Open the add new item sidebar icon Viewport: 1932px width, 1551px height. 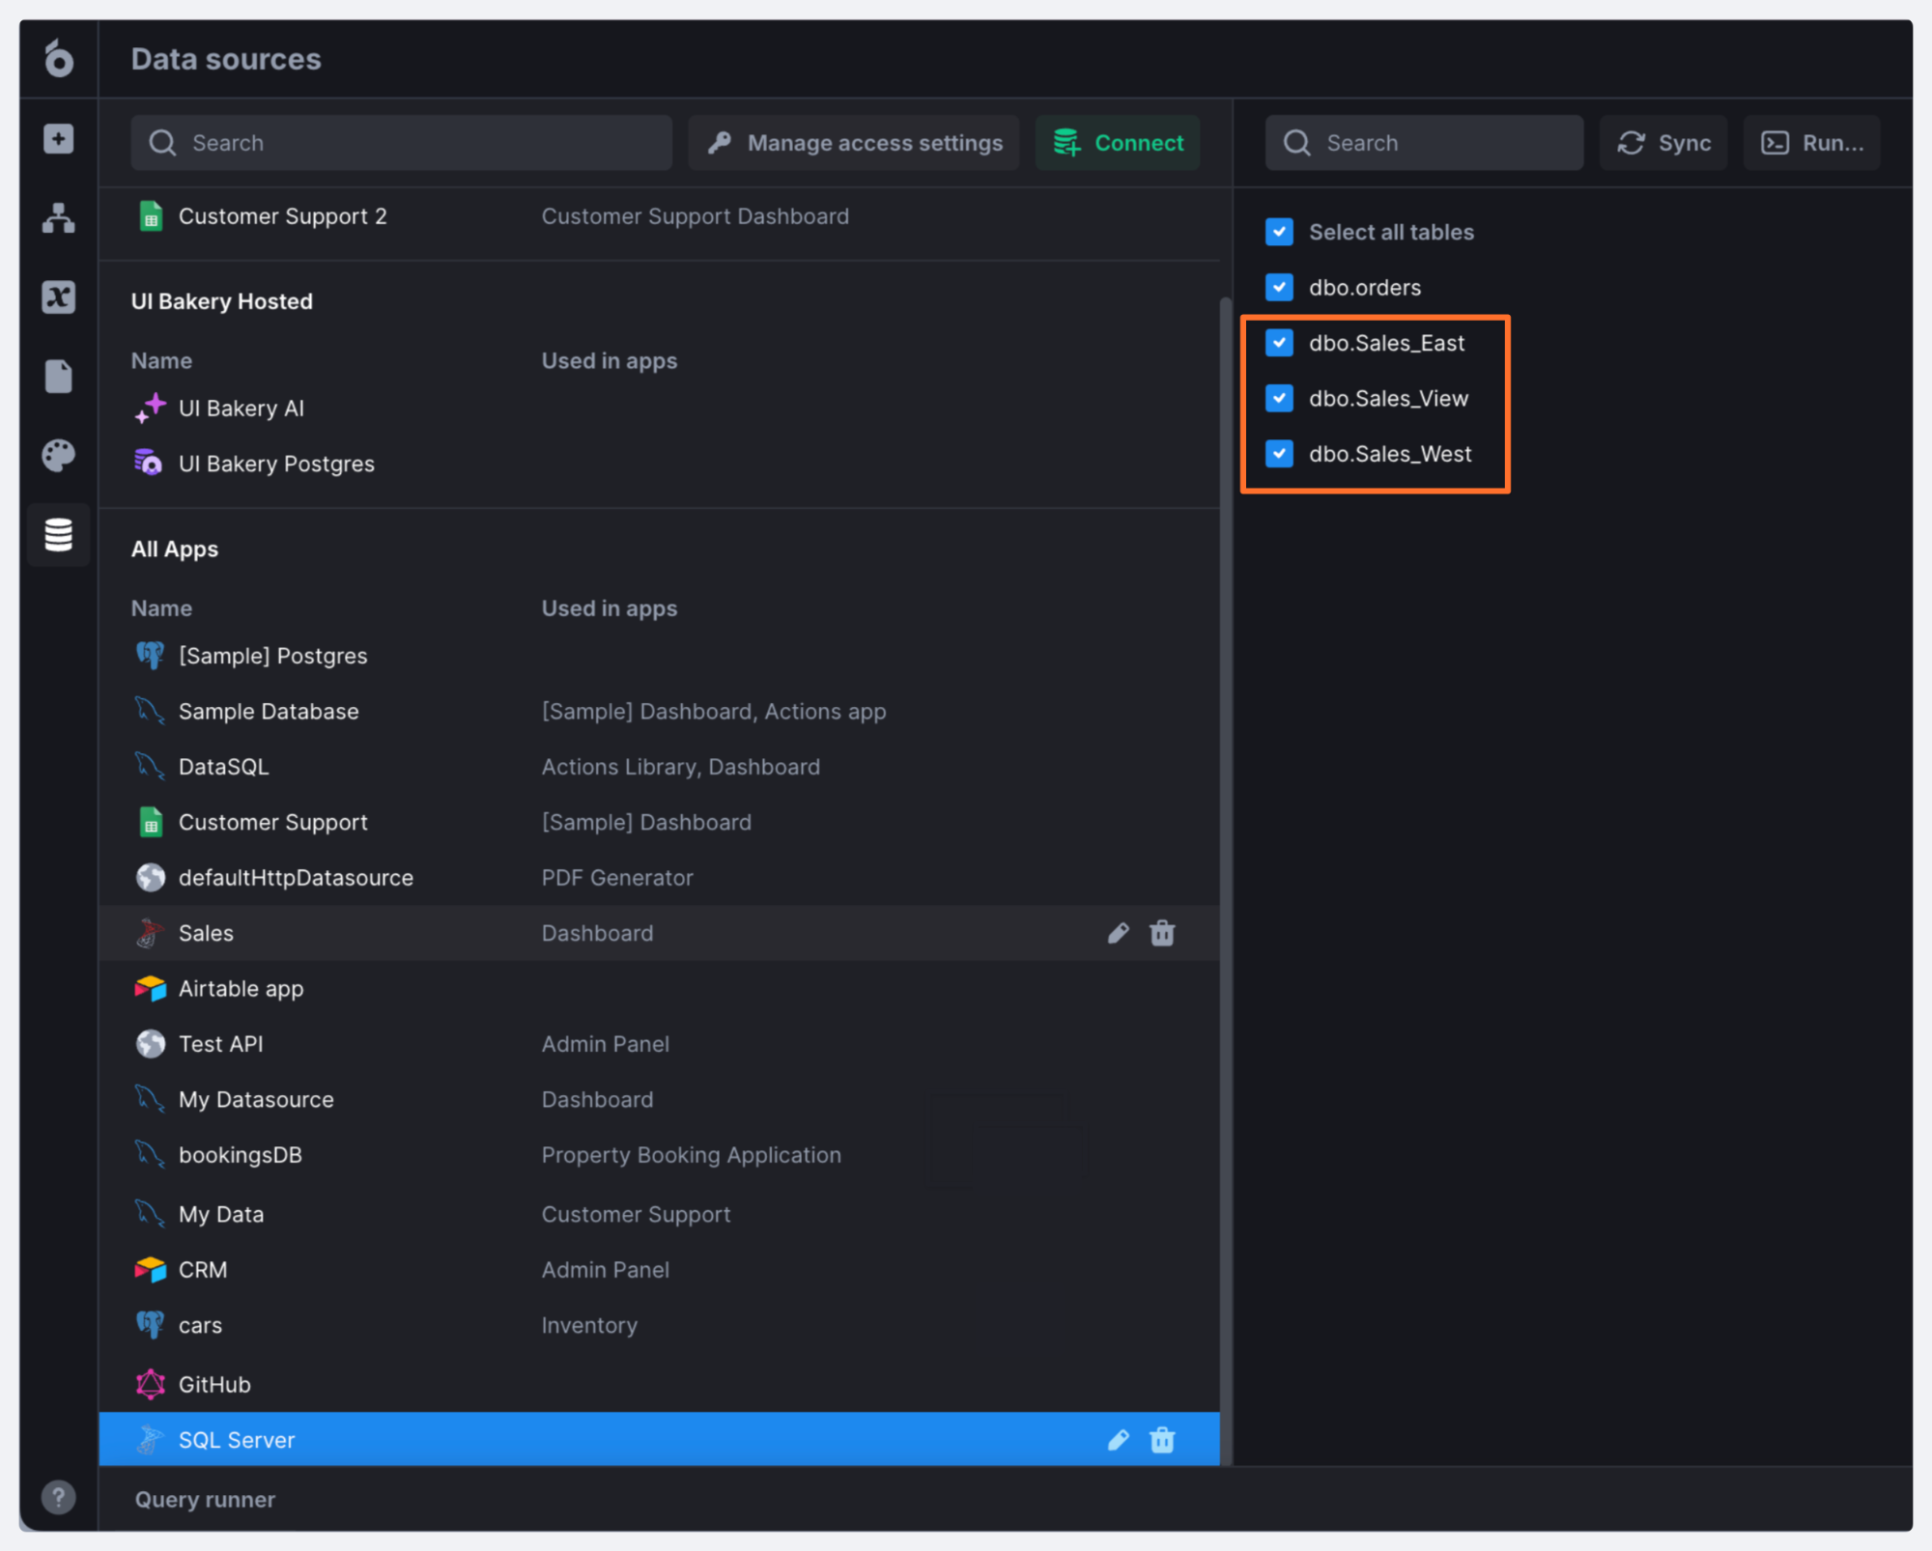pyautogui.click(x=59, y=139)
